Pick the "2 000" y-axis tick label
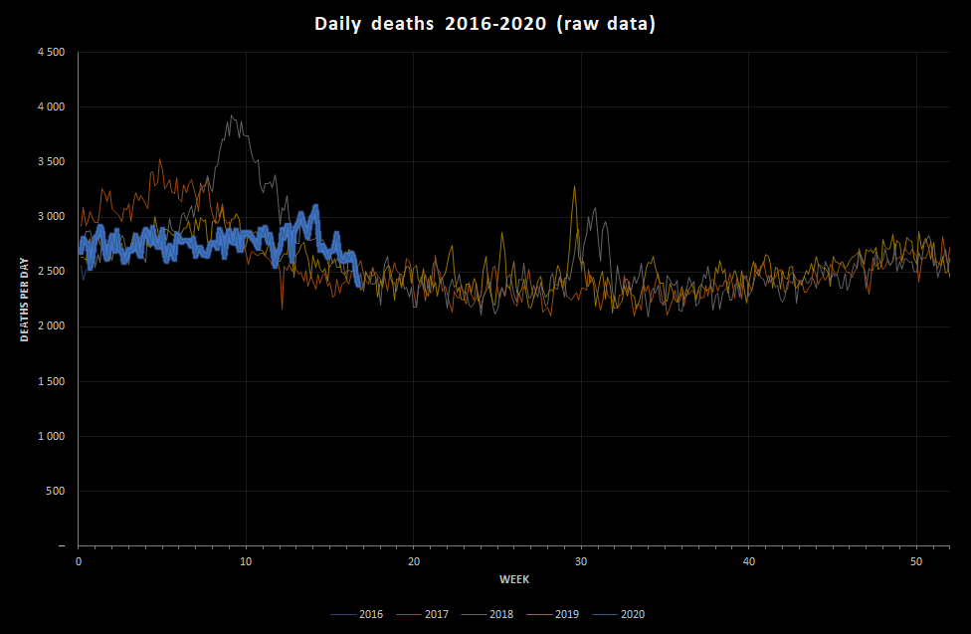The height and width of the screenshot is (634, 971). click(51, 326)
